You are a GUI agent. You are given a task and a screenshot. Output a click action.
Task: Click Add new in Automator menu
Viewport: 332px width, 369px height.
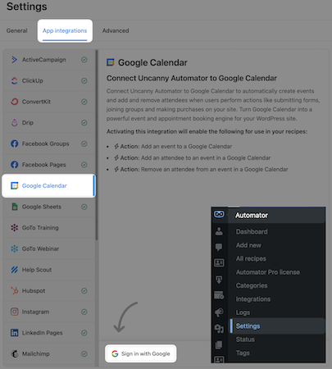tap(248, 245)
